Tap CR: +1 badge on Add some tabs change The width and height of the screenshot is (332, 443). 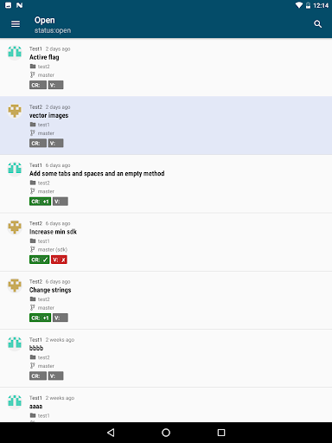click(x=40, y=202)
